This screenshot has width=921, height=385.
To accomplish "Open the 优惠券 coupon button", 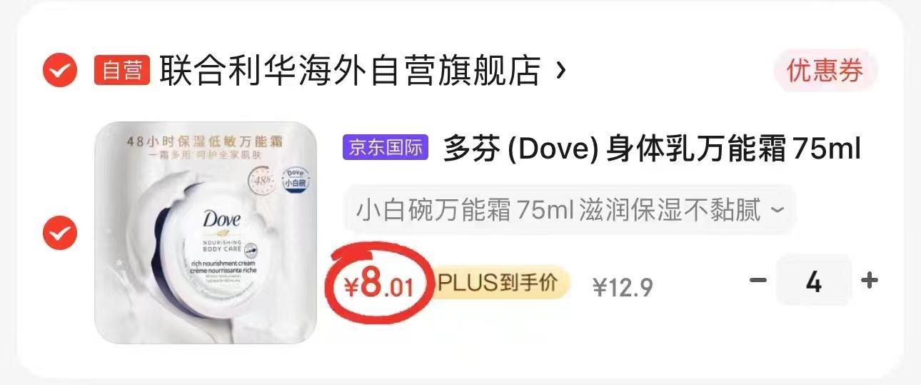I will click(x=825, y=70).
